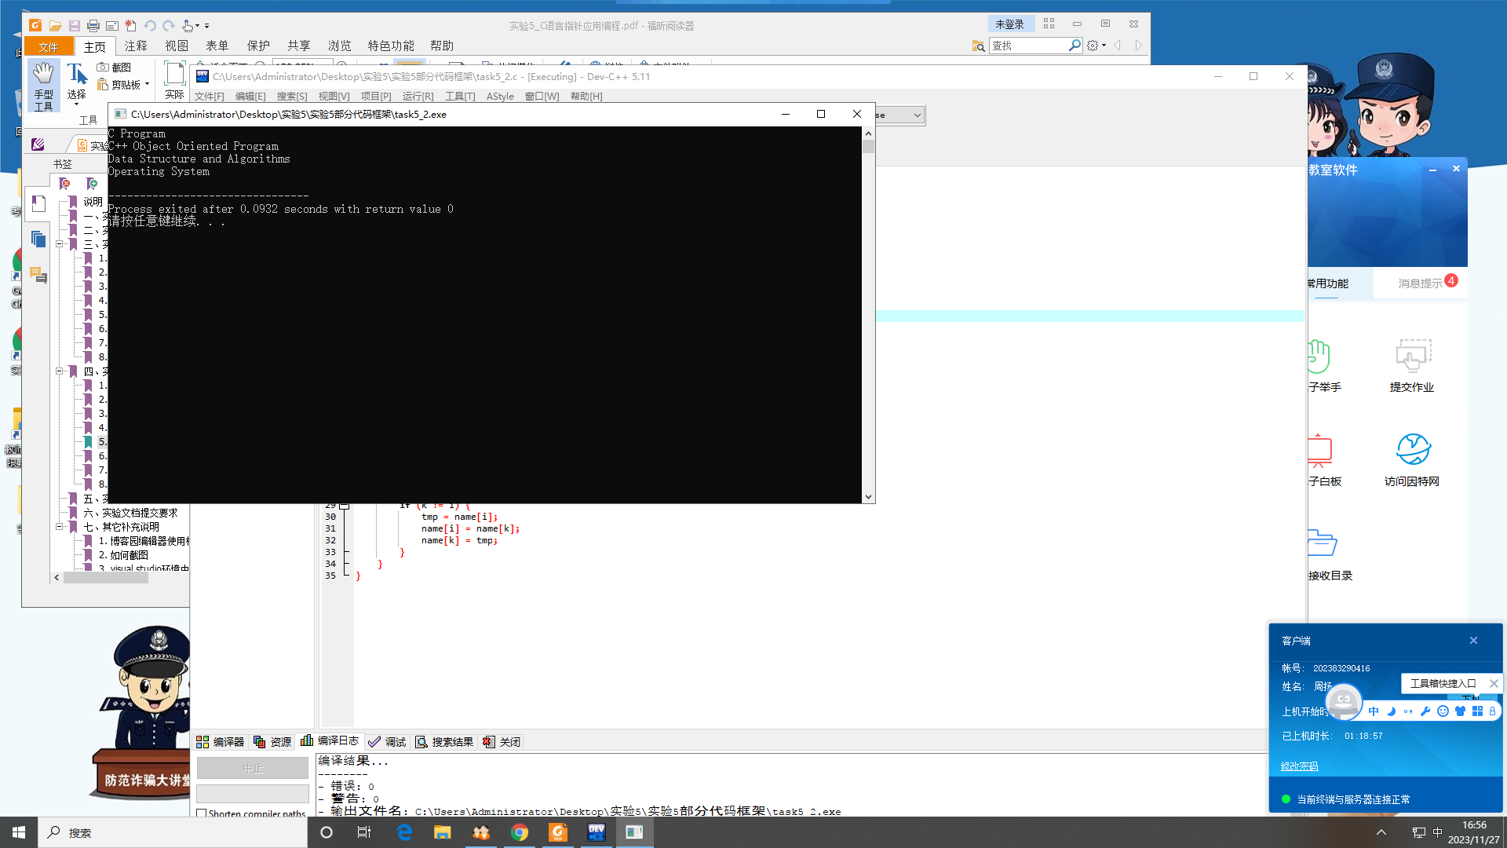Click the 未登录 login button
This screenshot has width=1507, height=848.
(x=1009, y=24)
